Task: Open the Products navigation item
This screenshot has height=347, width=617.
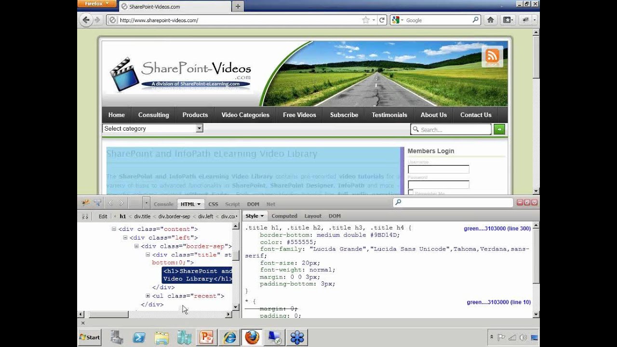Action: pos(195,115)
